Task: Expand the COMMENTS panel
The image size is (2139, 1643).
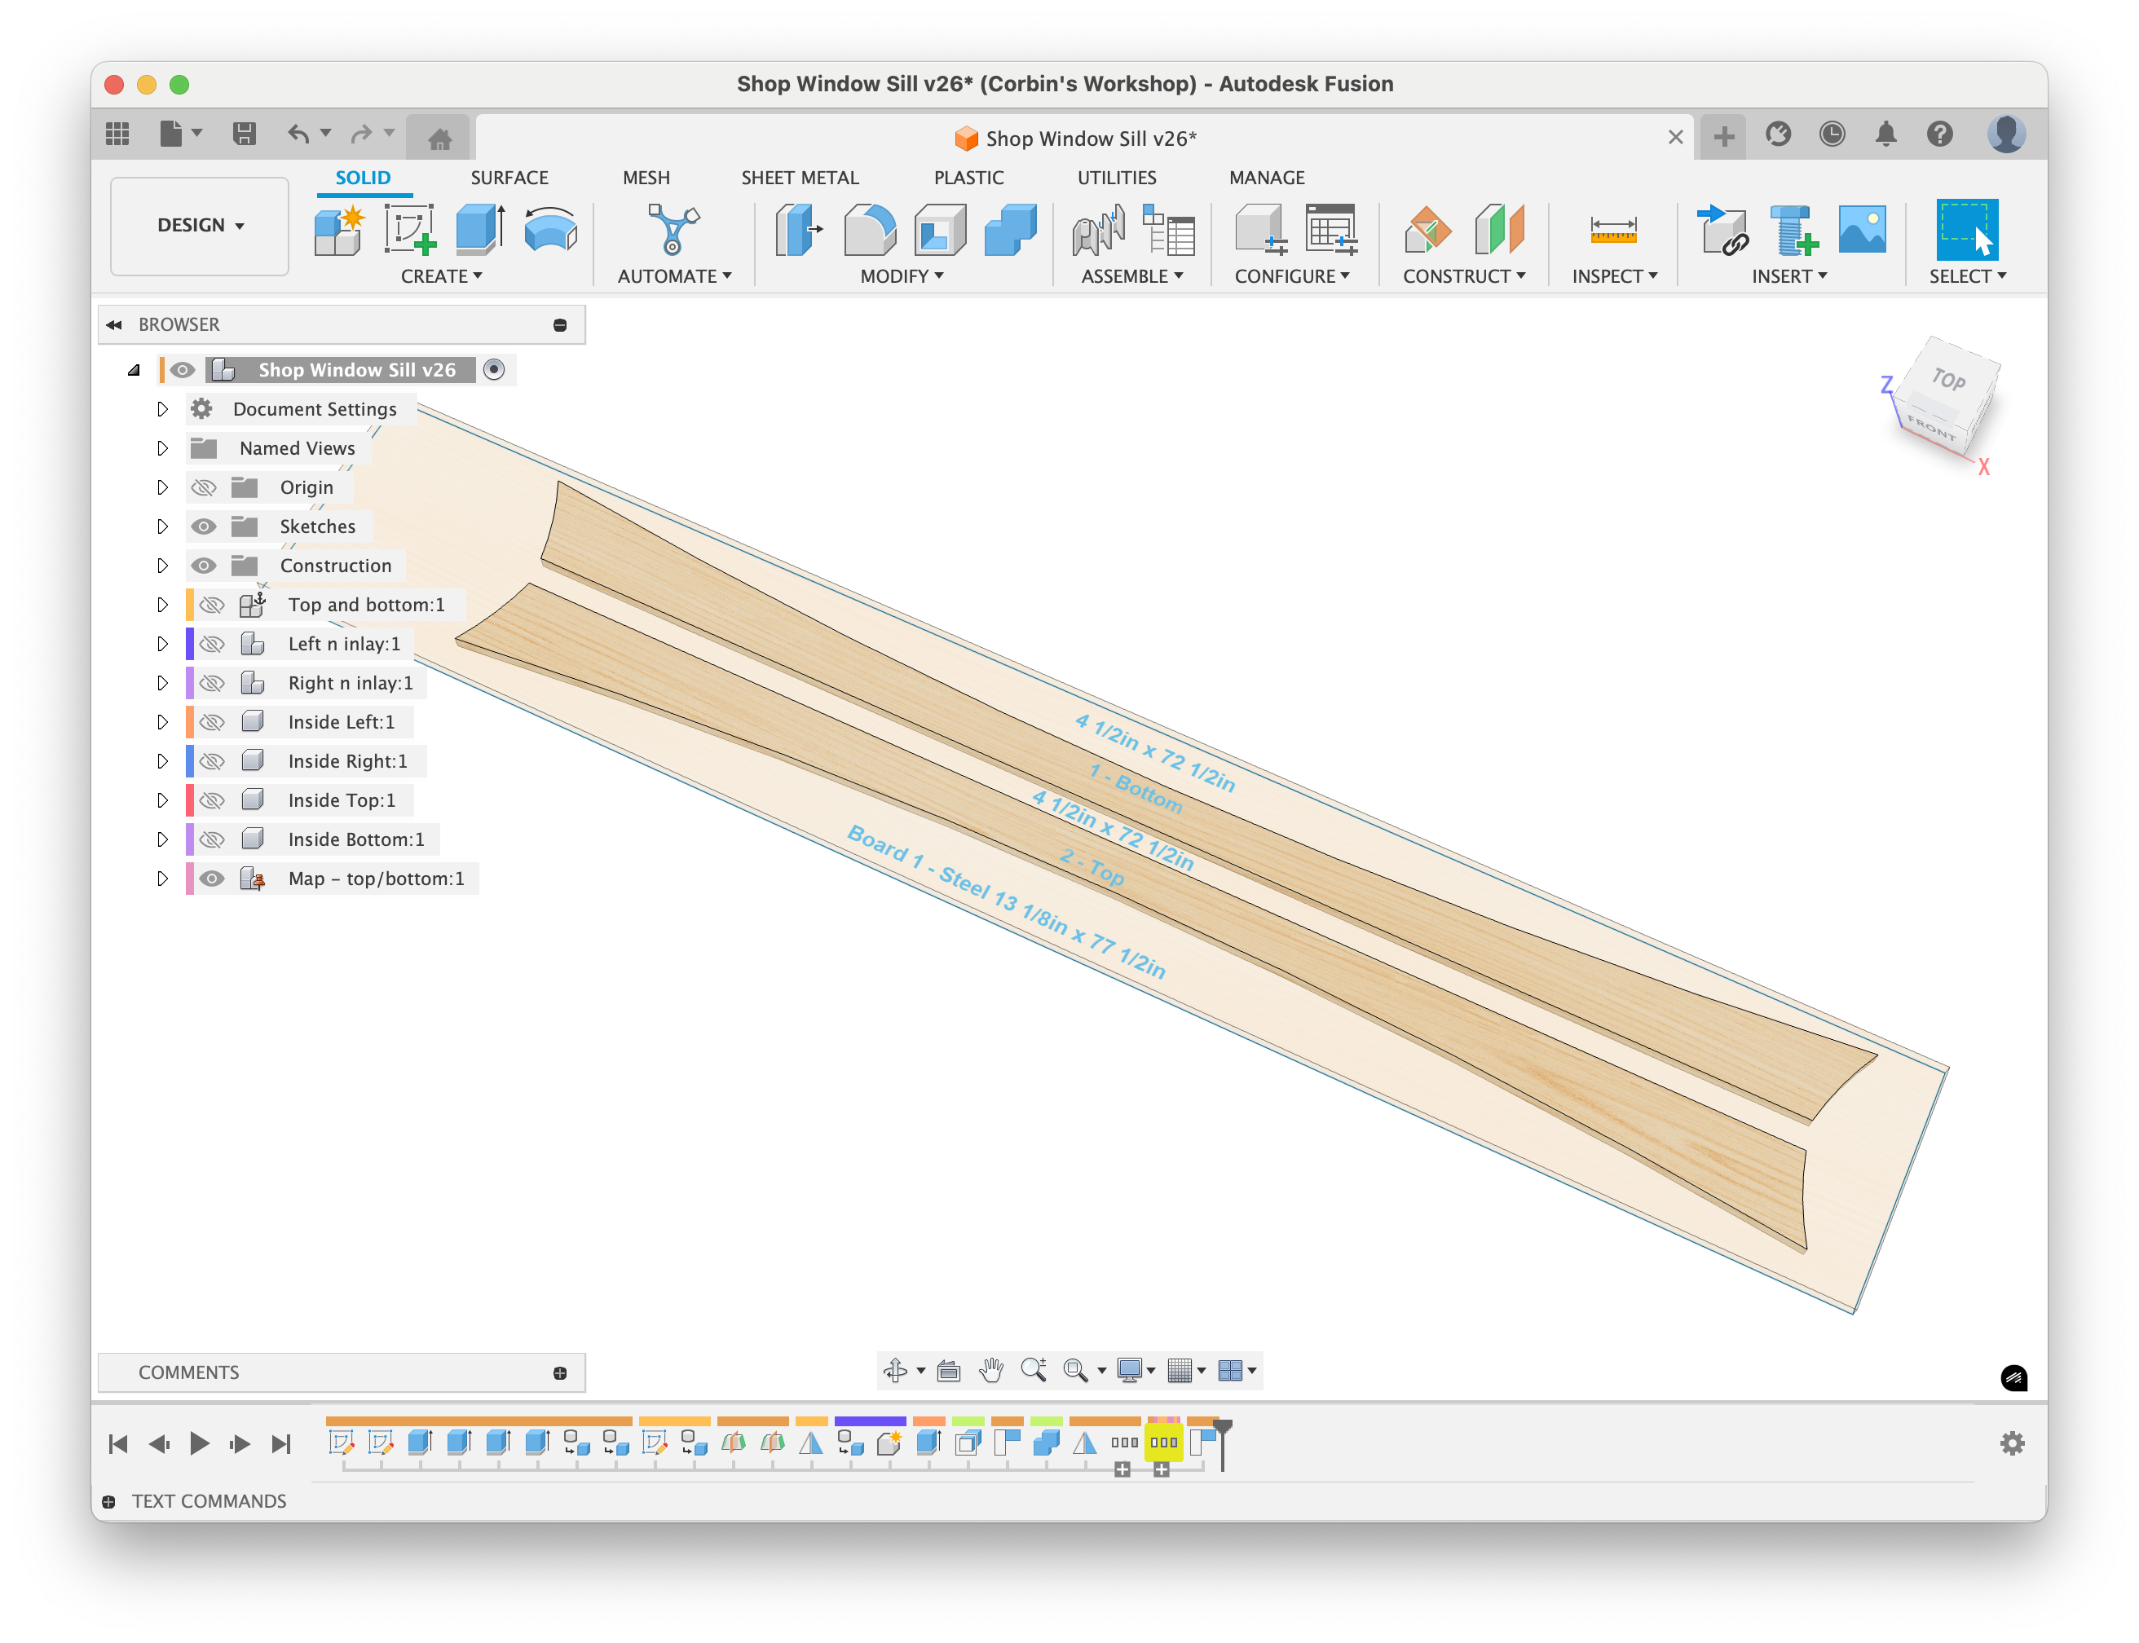Action: click(x=559, y=1373)
